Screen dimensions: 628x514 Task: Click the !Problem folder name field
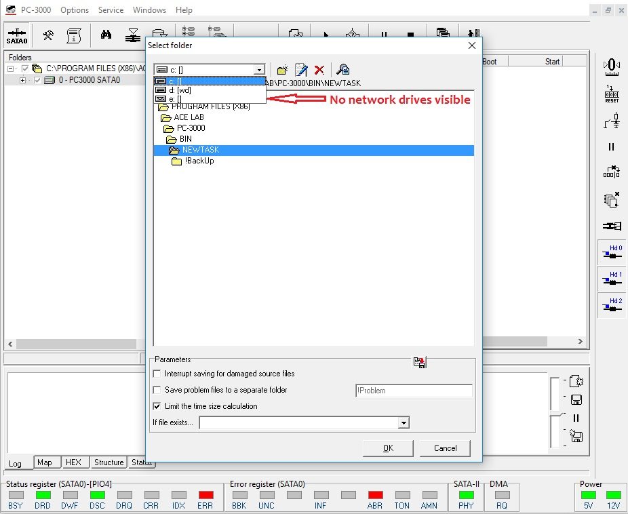pos(414,391)
